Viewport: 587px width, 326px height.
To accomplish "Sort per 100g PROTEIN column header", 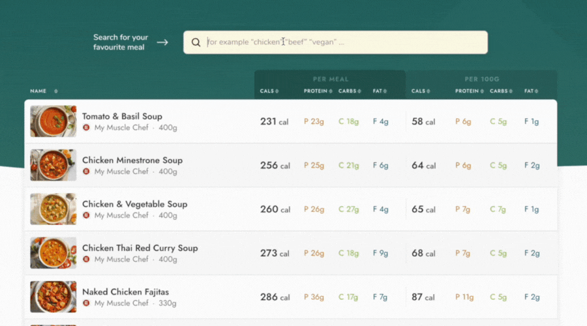I will pyautogui.click(x=470, y=91).
